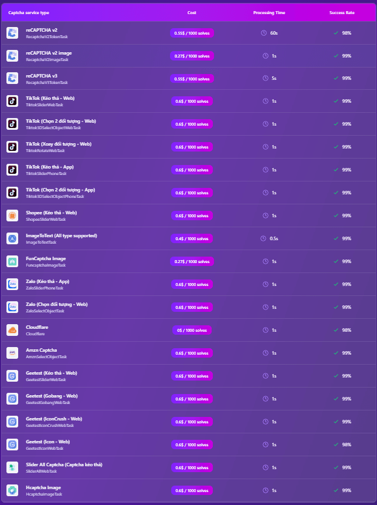377x505 pixels.
Task: Click the Hcaptcha Image icon
Action: (12, 490)
